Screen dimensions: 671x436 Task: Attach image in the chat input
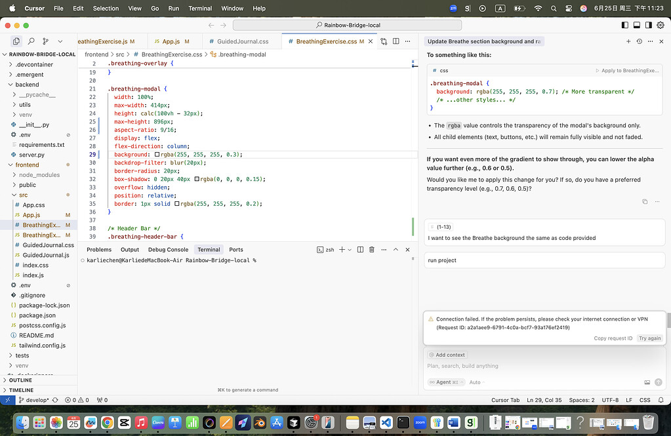tap(647, 382)
